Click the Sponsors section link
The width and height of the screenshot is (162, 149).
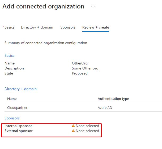[x=12, y=118]
